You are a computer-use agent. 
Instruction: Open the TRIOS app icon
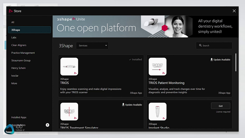point(69,67)
